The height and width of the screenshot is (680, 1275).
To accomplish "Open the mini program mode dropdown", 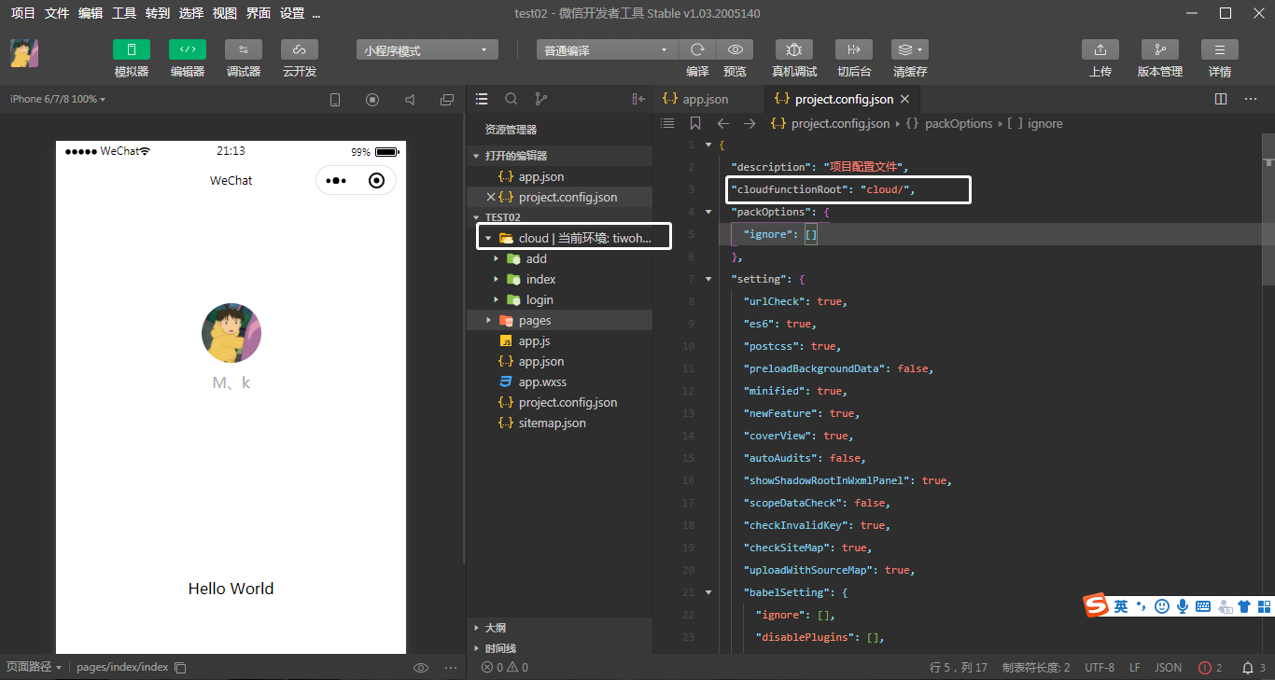I will [427, 50].
